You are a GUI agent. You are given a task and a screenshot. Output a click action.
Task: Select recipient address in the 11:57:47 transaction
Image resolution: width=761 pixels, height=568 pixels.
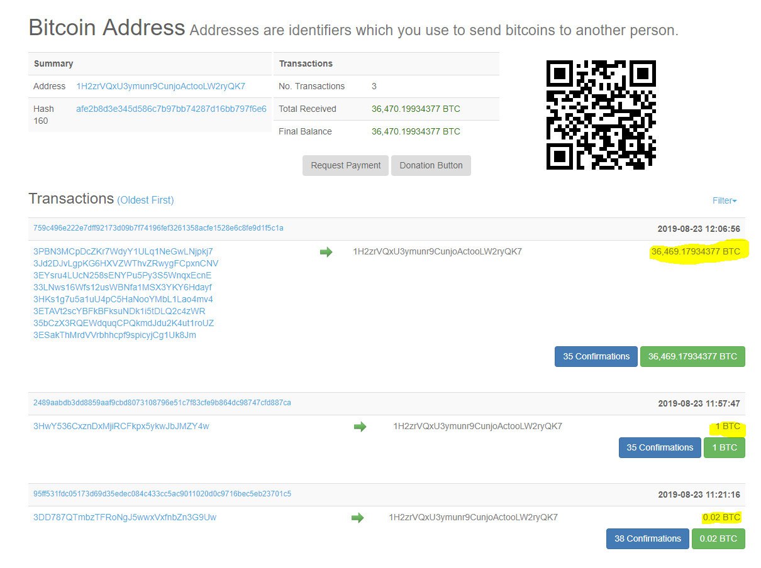[x=477, y=426]
